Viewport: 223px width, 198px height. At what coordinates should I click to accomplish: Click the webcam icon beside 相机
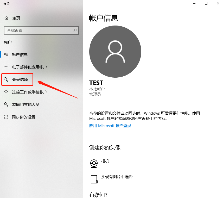94,163
